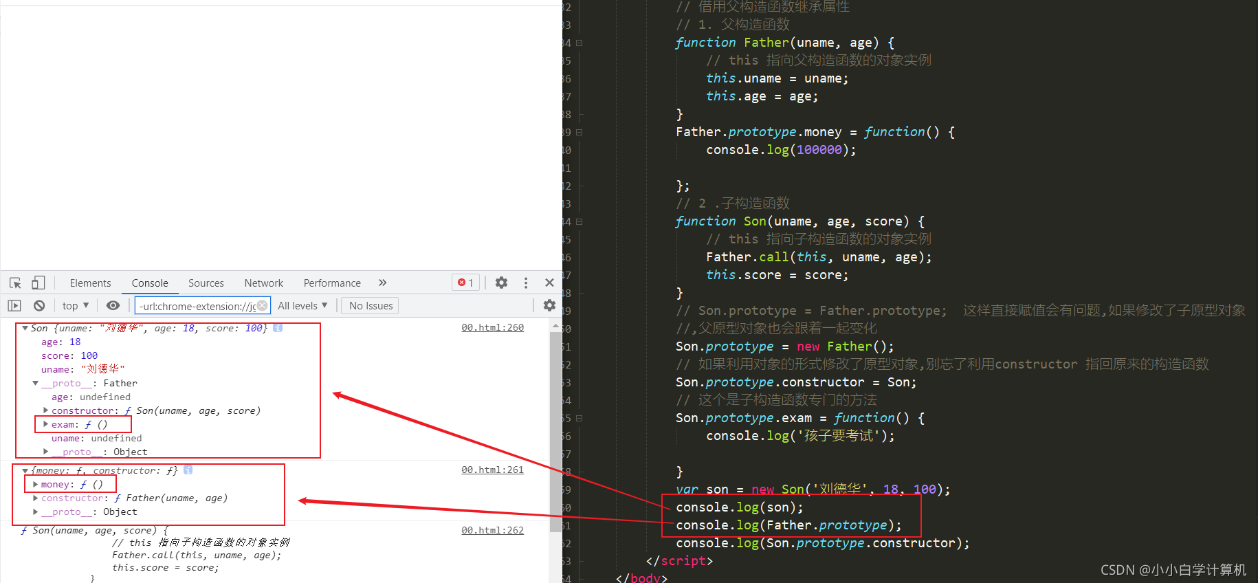Collapse the {money: f, constructor: f} object

click(x=25, y=470)
